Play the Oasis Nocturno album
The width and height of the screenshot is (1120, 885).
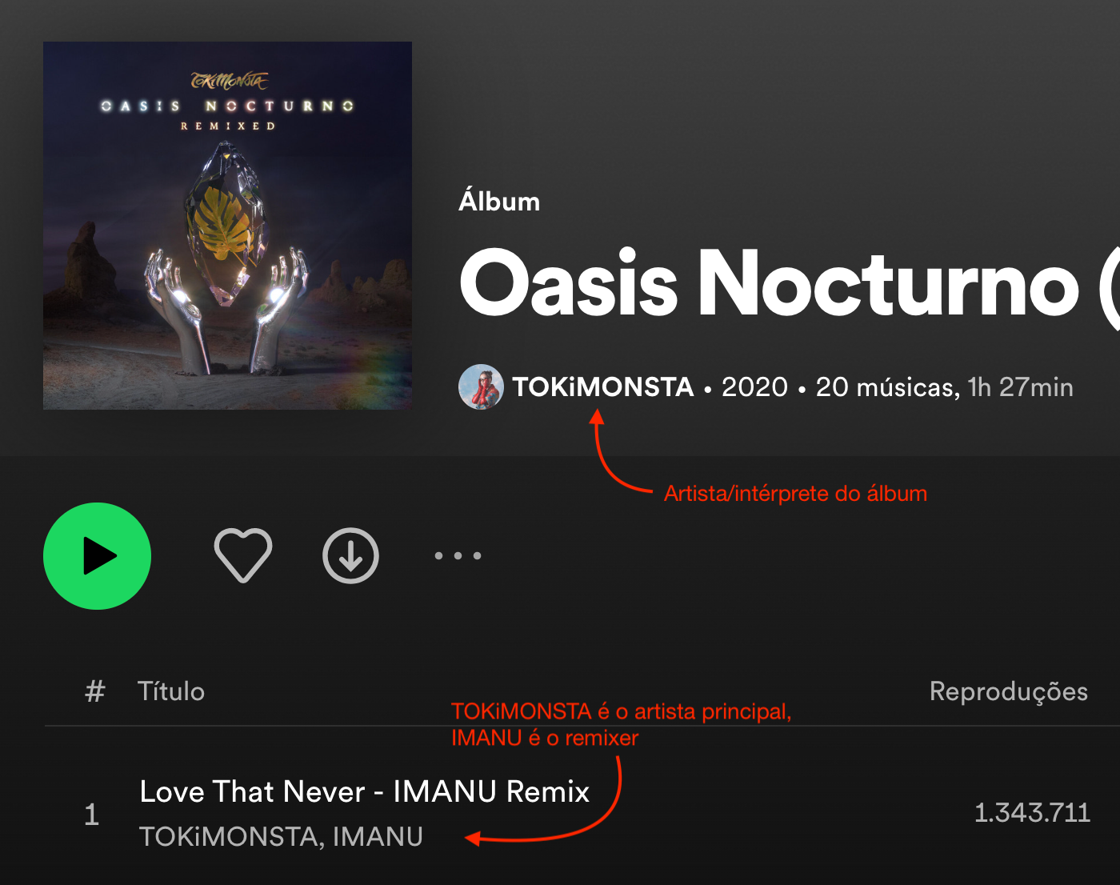pyautogui.click(x=97, y=556)
